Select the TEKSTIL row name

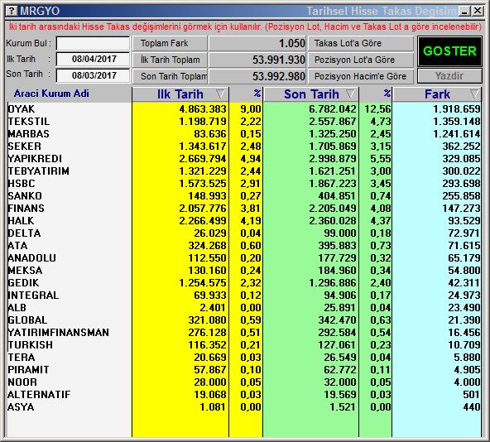[x=28, y=122]
